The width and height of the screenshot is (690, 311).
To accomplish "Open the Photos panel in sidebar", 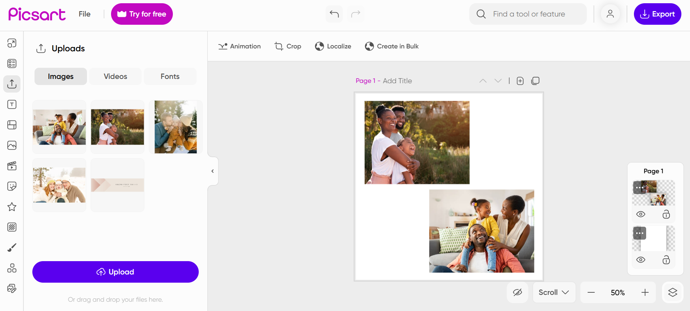I will pos(12,145).
